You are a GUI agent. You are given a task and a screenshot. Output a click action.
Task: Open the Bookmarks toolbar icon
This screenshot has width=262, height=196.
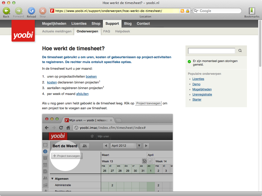point(252,11)
